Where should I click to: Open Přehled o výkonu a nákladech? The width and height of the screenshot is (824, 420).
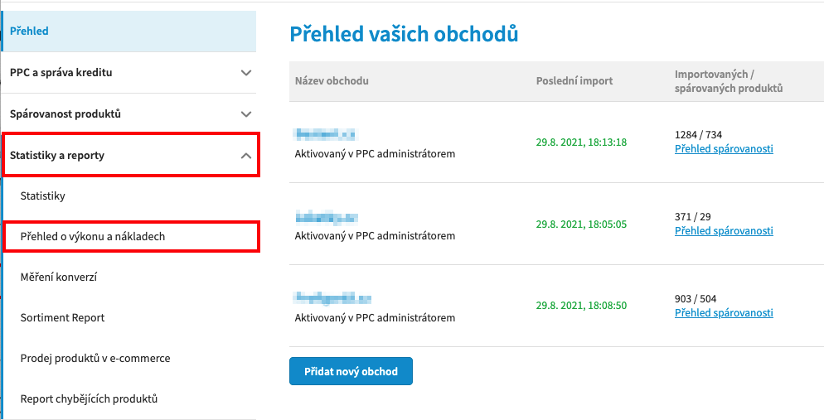coord(93,236)
